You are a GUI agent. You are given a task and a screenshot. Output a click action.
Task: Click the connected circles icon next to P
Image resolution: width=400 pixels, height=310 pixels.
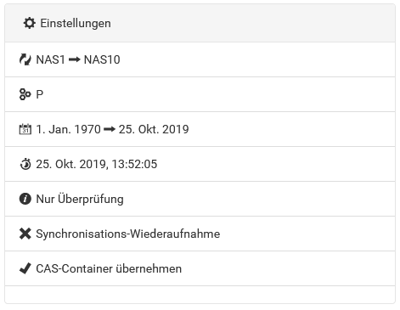click(x=25, y=94)
